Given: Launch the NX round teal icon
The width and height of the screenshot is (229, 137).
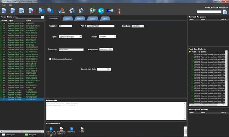Looking at the screenshot, I should pos(101,11).
